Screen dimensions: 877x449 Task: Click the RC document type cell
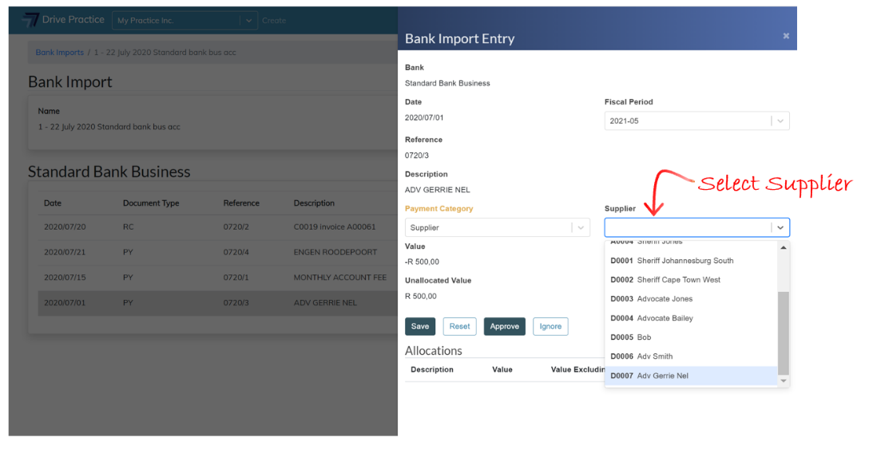click(128, 227)
